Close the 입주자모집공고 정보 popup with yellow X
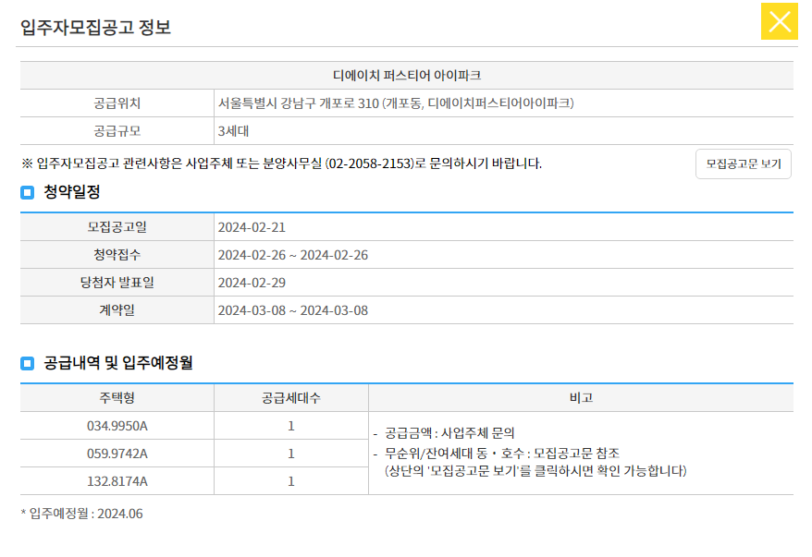 (779, 21)
